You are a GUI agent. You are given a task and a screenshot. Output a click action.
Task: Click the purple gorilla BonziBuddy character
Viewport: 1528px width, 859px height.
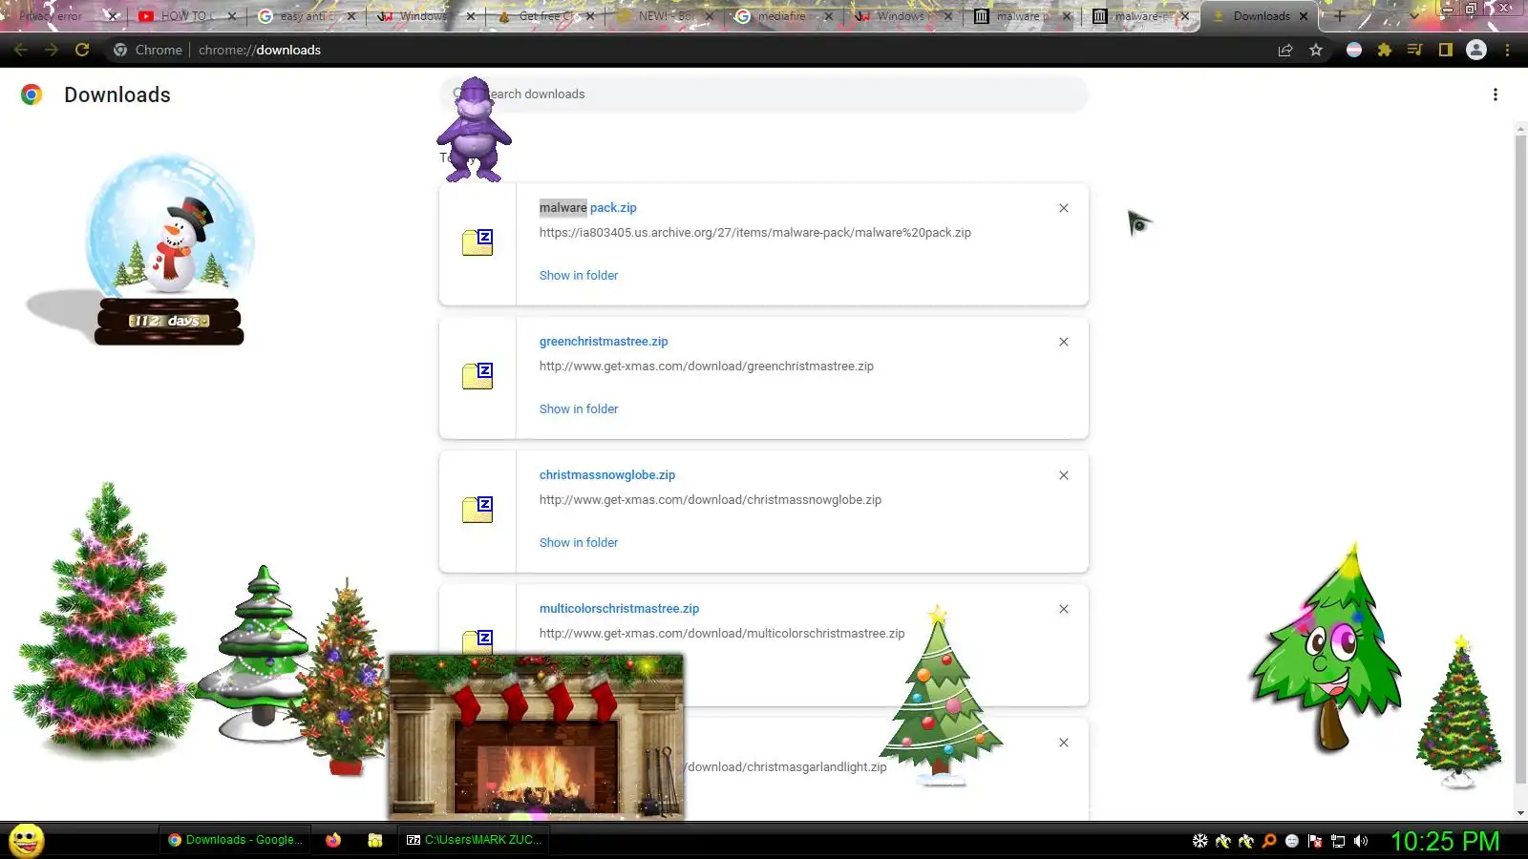pos(474,130)
